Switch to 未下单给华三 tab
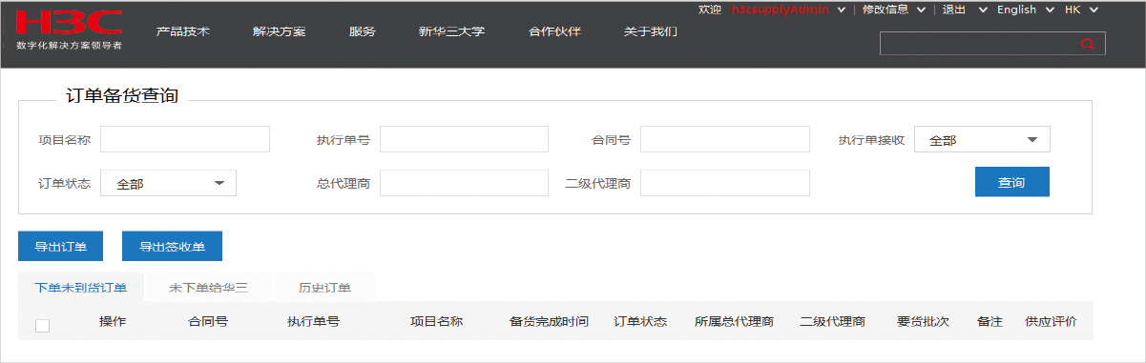1146x363 pixels. point(208,287)
